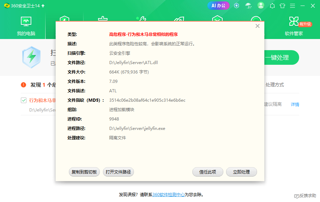Click the 360 logo in title bar

(x=7, y=6)
